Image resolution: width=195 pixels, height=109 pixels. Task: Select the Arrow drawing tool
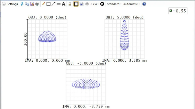54,4
